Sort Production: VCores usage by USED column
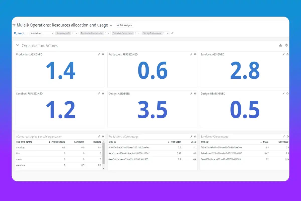The width and height of the screenshot is (301, 201). 193,142
